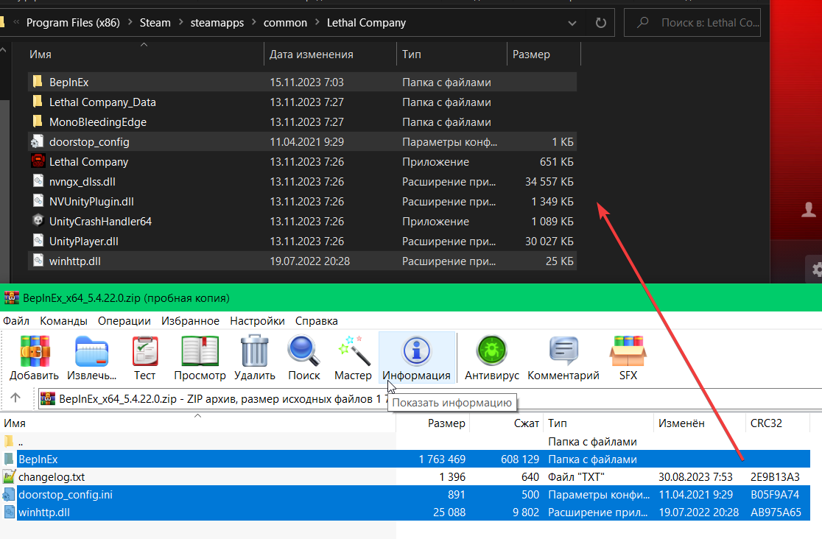The image size is (822, 539).
Task: Open the Операции menu
Action: [124, 321]
